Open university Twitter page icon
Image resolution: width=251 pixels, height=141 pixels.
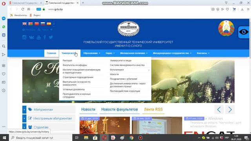pos(51,37)
